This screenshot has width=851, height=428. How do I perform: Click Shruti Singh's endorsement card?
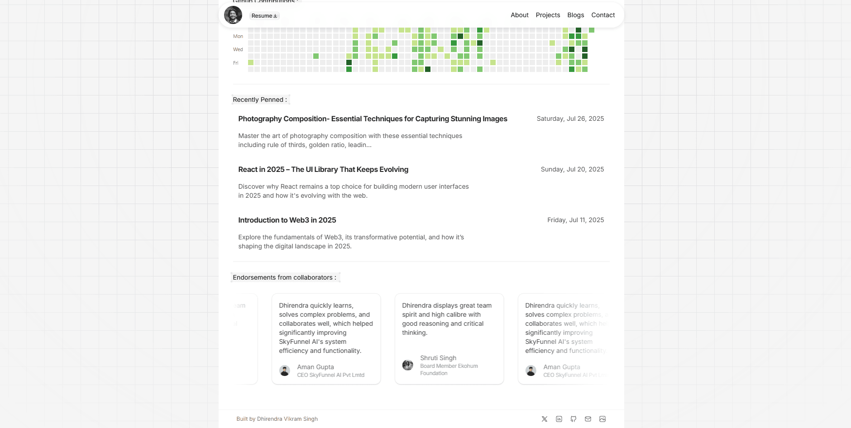pyautogui.click(x=449, y=339)
